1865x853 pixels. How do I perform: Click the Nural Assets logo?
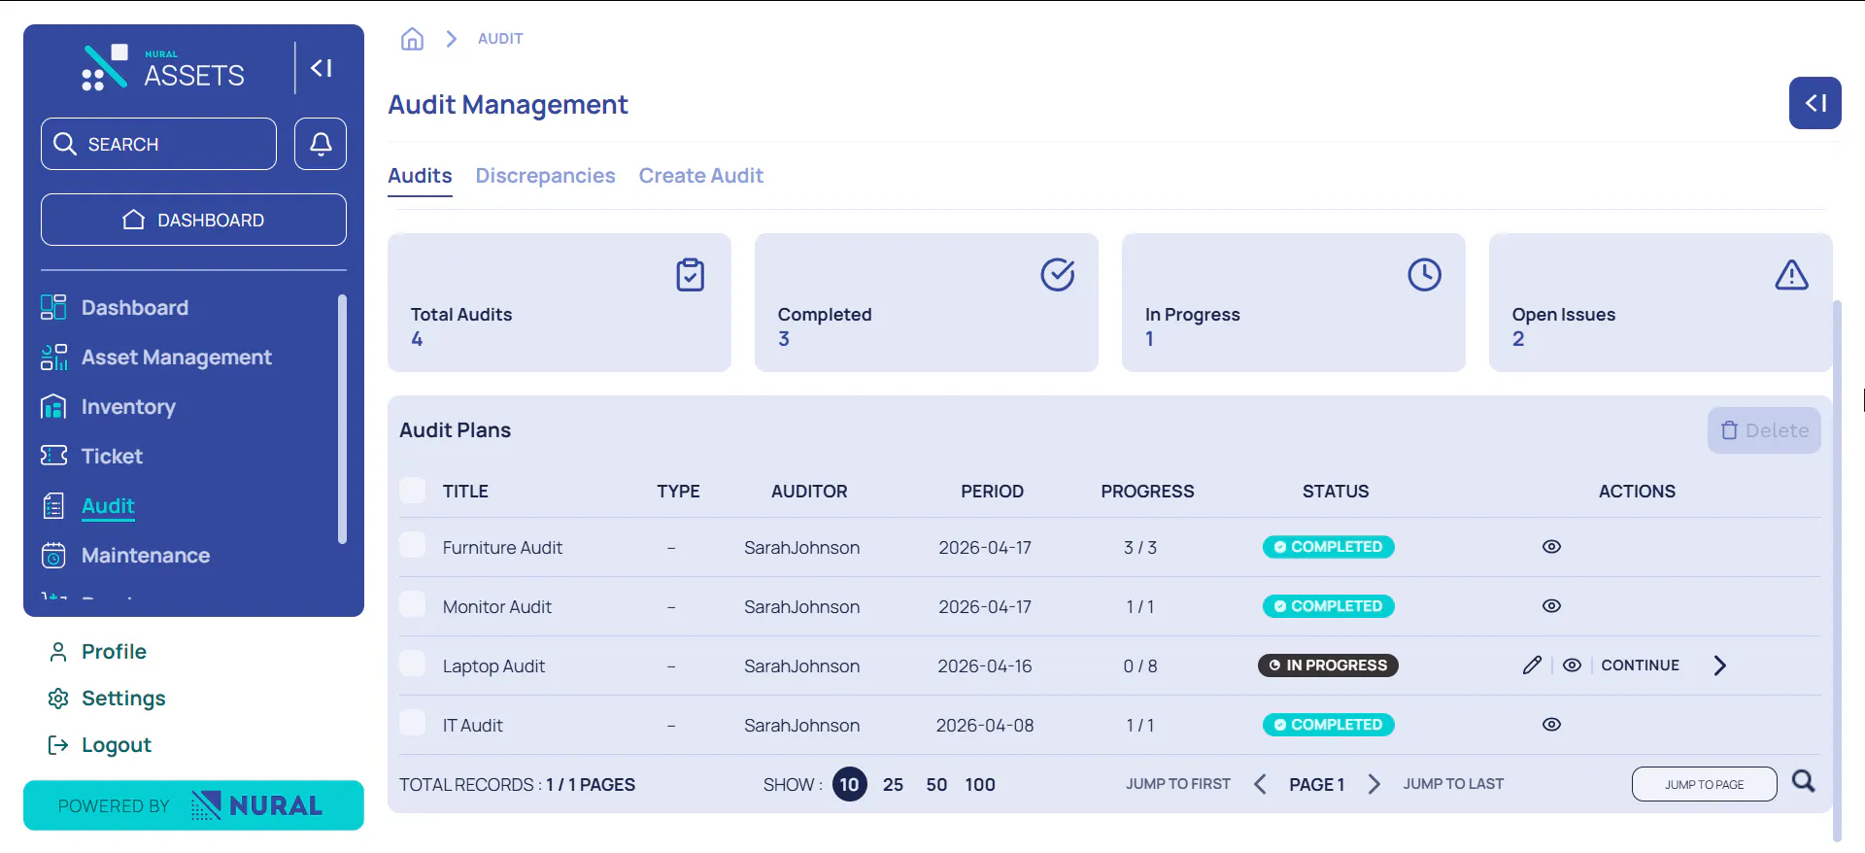point(163,68)
